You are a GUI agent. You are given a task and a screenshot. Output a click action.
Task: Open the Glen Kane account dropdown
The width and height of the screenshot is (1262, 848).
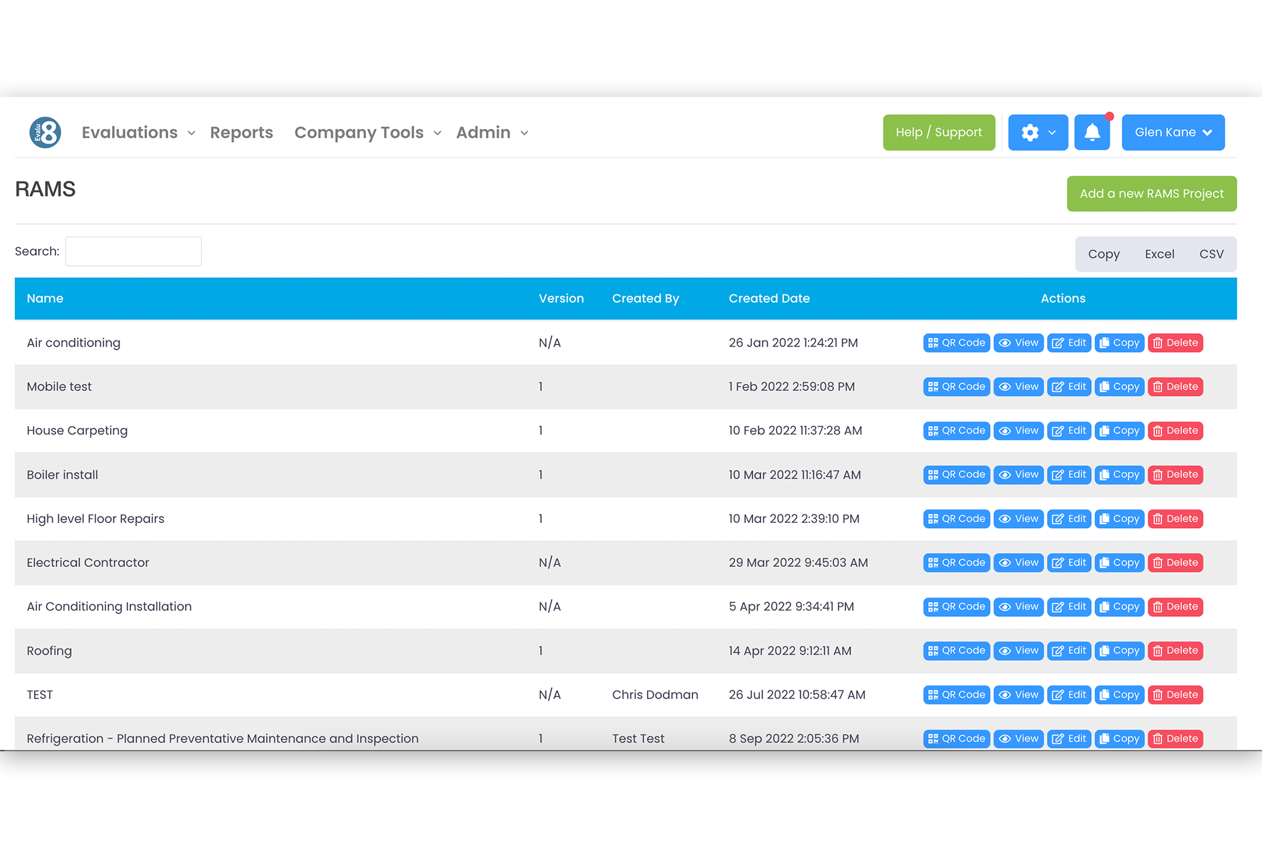tap(1173, 132)
